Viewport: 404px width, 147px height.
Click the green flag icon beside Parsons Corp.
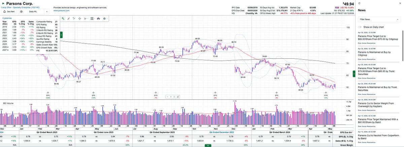3,3
